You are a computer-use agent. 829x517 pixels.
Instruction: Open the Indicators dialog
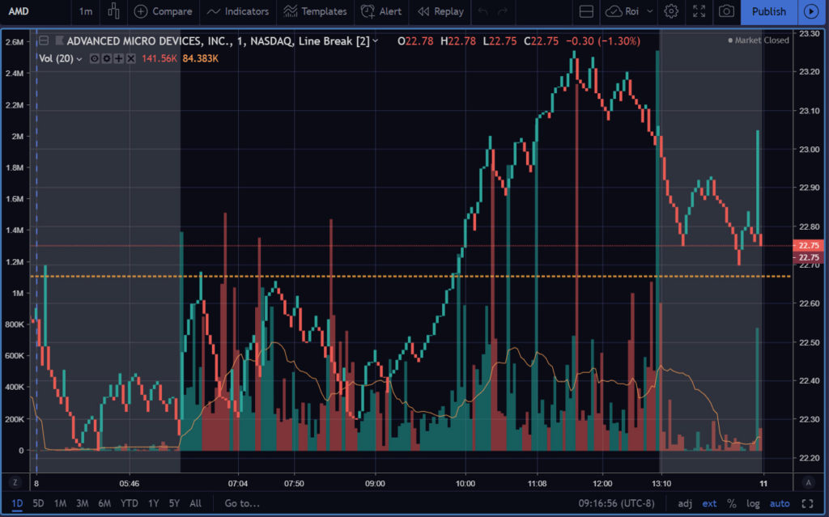pyautogui.click(x=238, y=11)
